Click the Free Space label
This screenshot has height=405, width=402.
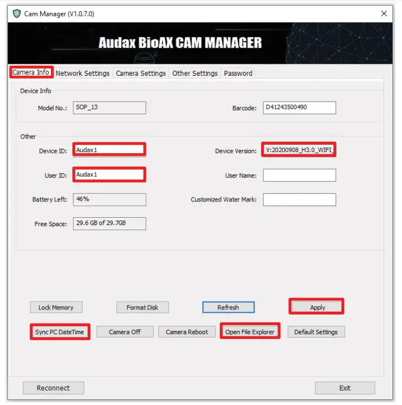click(51, 224)
